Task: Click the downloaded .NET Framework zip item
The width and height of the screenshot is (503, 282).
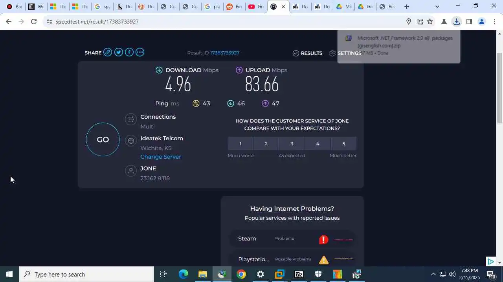Action: pyautogui.click(x=399, y=45)
